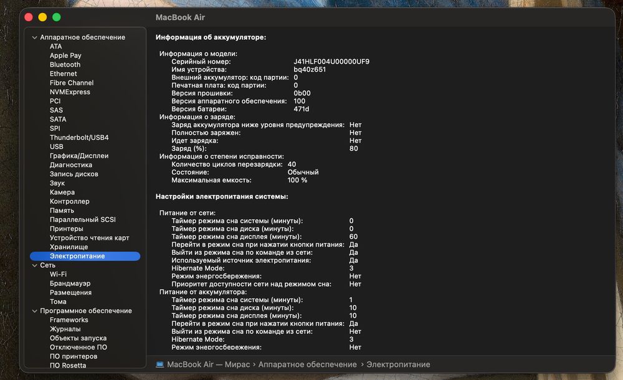Open Устройство чтения карт item
The height and width of the screenshot is (380, 623).
tap(89, 238)
